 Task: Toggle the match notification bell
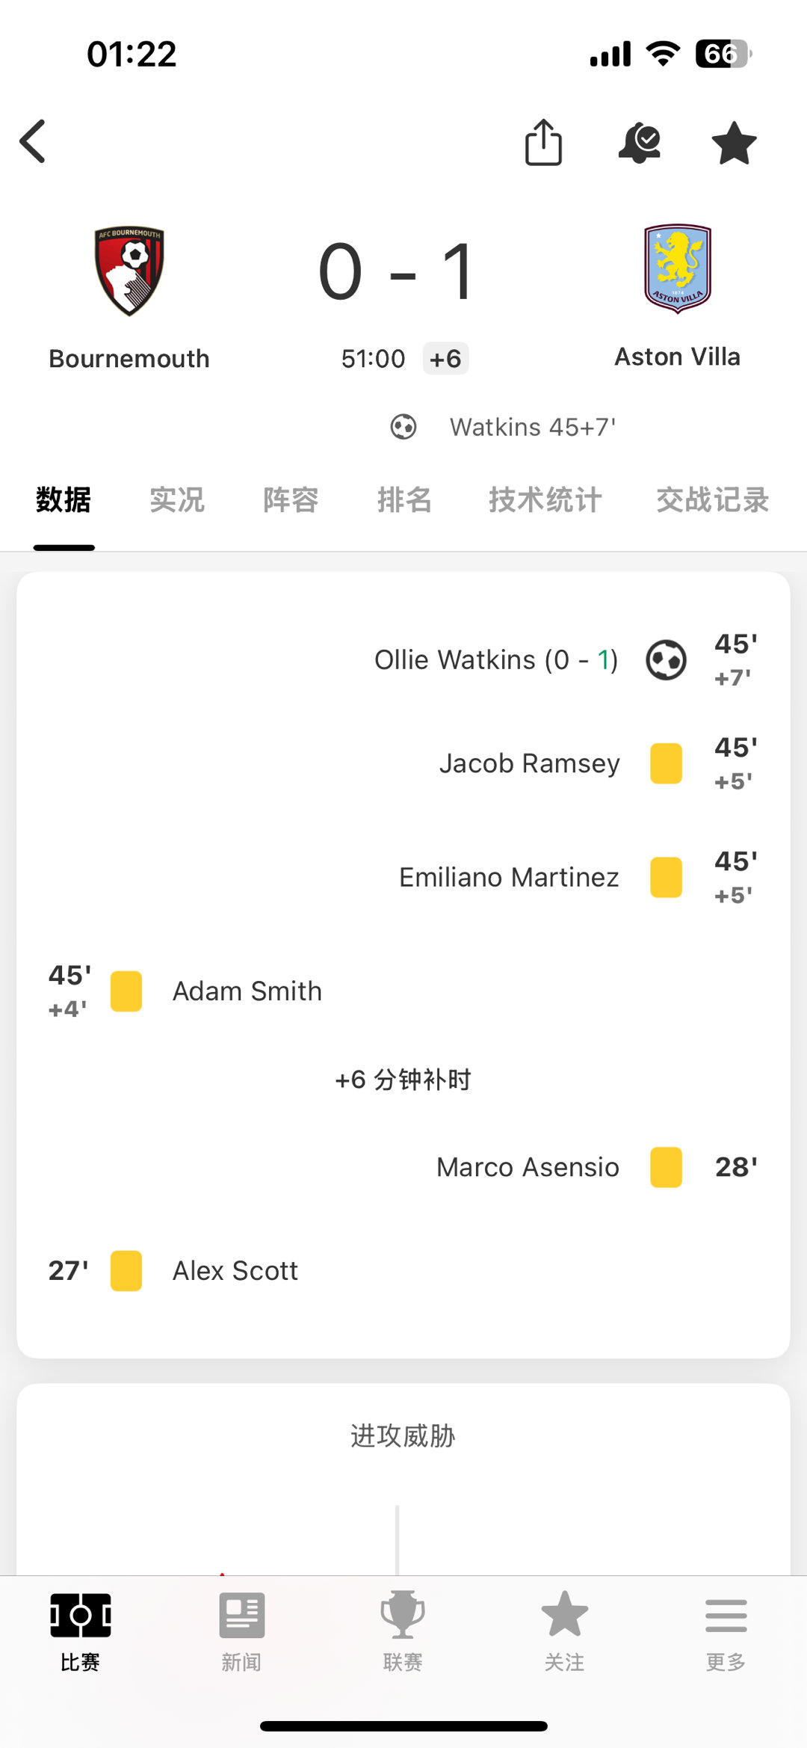click(x=640, y=143)
